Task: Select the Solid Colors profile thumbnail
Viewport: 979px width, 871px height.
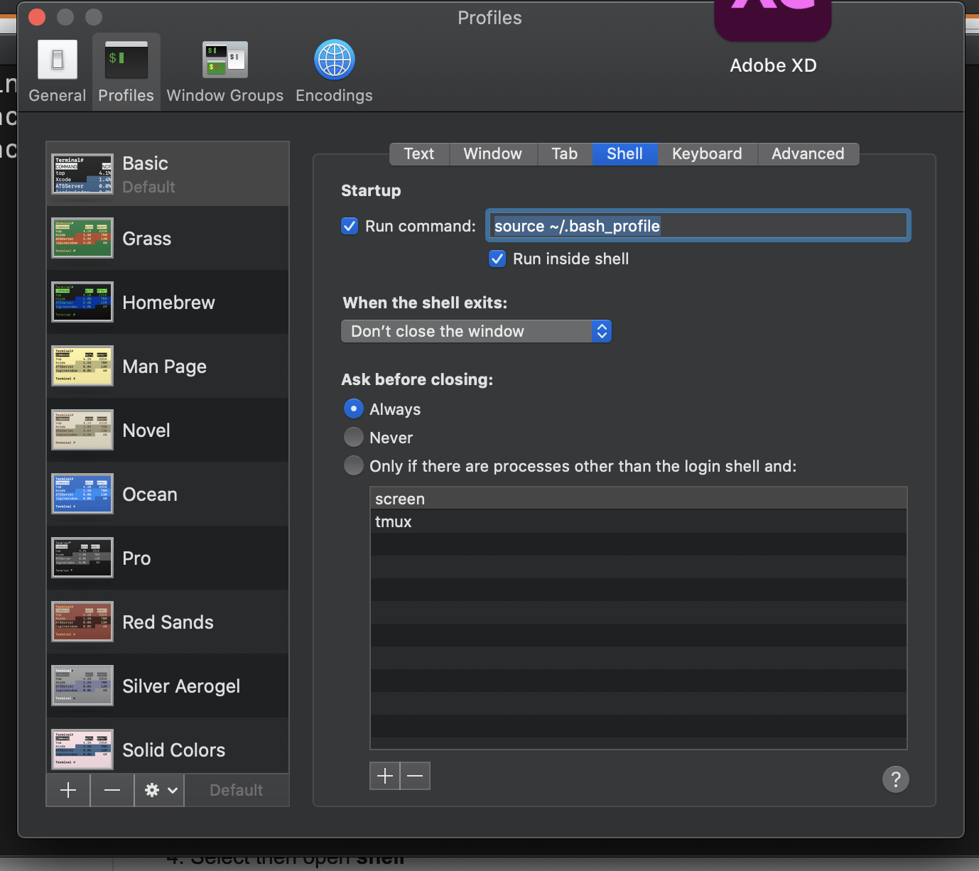Action: click(x=82, y=750)
